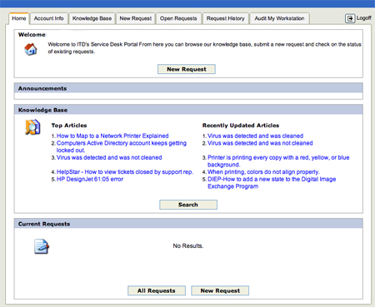Click the Knowledge Base section header
This screenshot has width=375, height=307.
click(188, 110)
